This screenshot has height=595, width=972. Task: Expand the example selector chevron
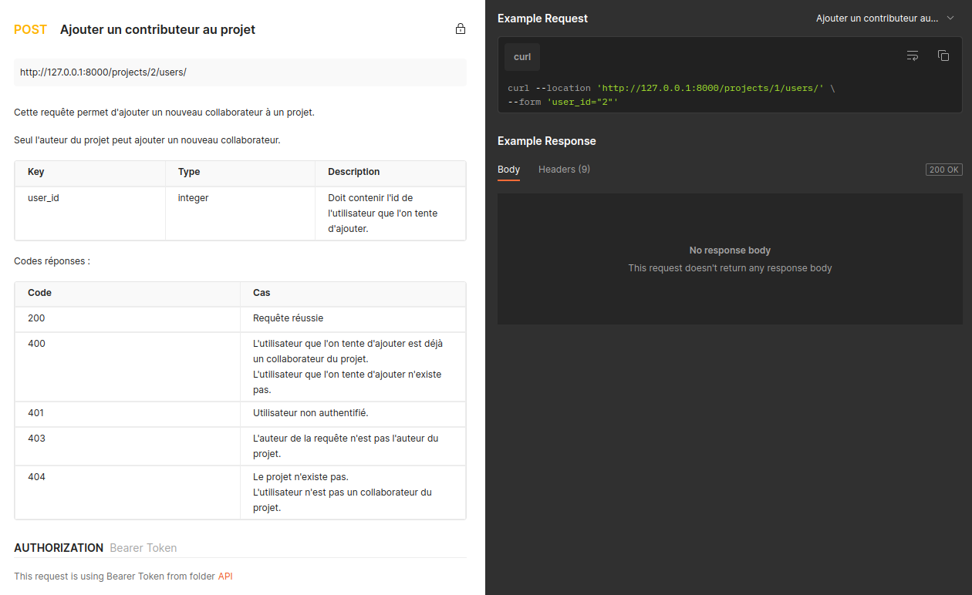coord(950,18)
